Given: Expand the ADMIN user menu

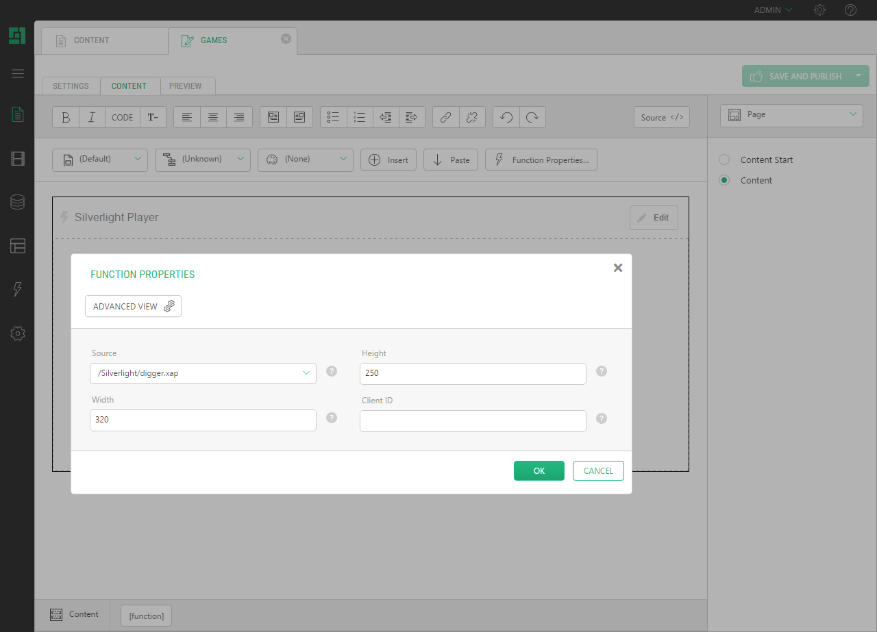Looking at the screenshot, I should pyautogui.click(x=773, y=10).
